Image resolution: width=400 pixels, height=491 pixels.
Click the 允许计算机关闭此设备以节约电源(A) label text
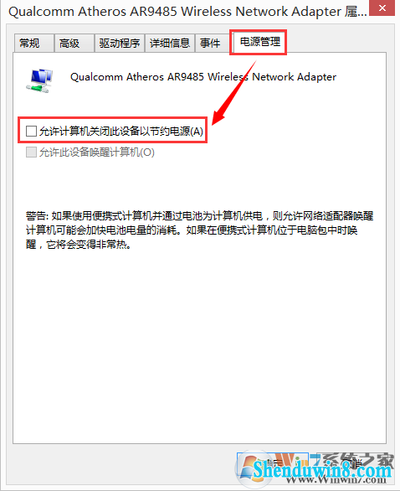tap(121, 132)
